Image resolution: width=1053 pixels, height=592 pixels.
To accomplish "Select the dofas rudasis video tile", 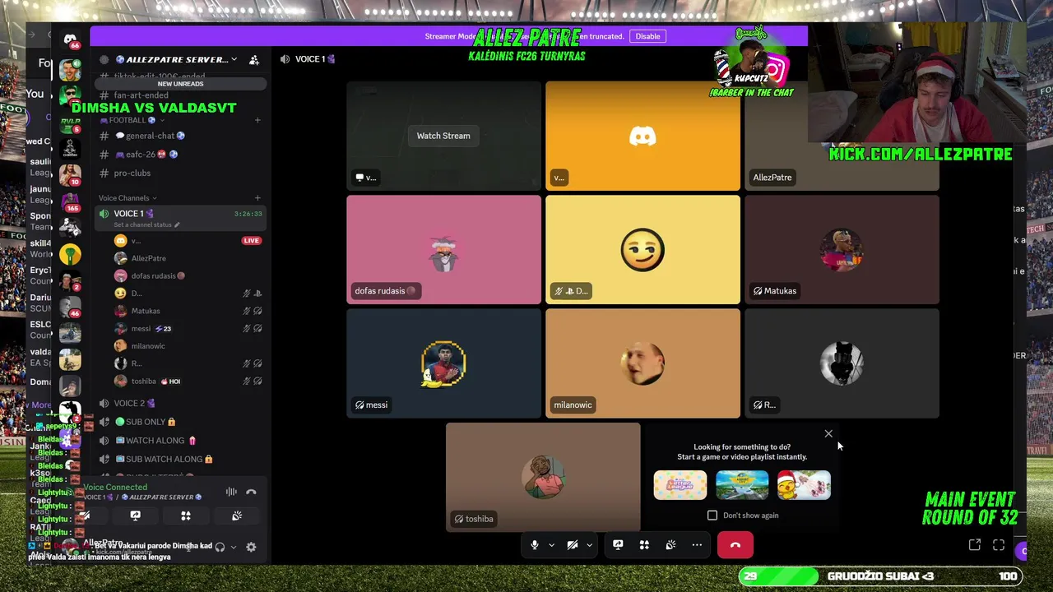I will point(443,250).
